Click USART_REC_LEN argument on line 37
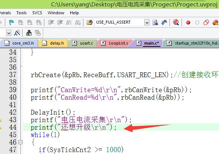 click(142, 75)
